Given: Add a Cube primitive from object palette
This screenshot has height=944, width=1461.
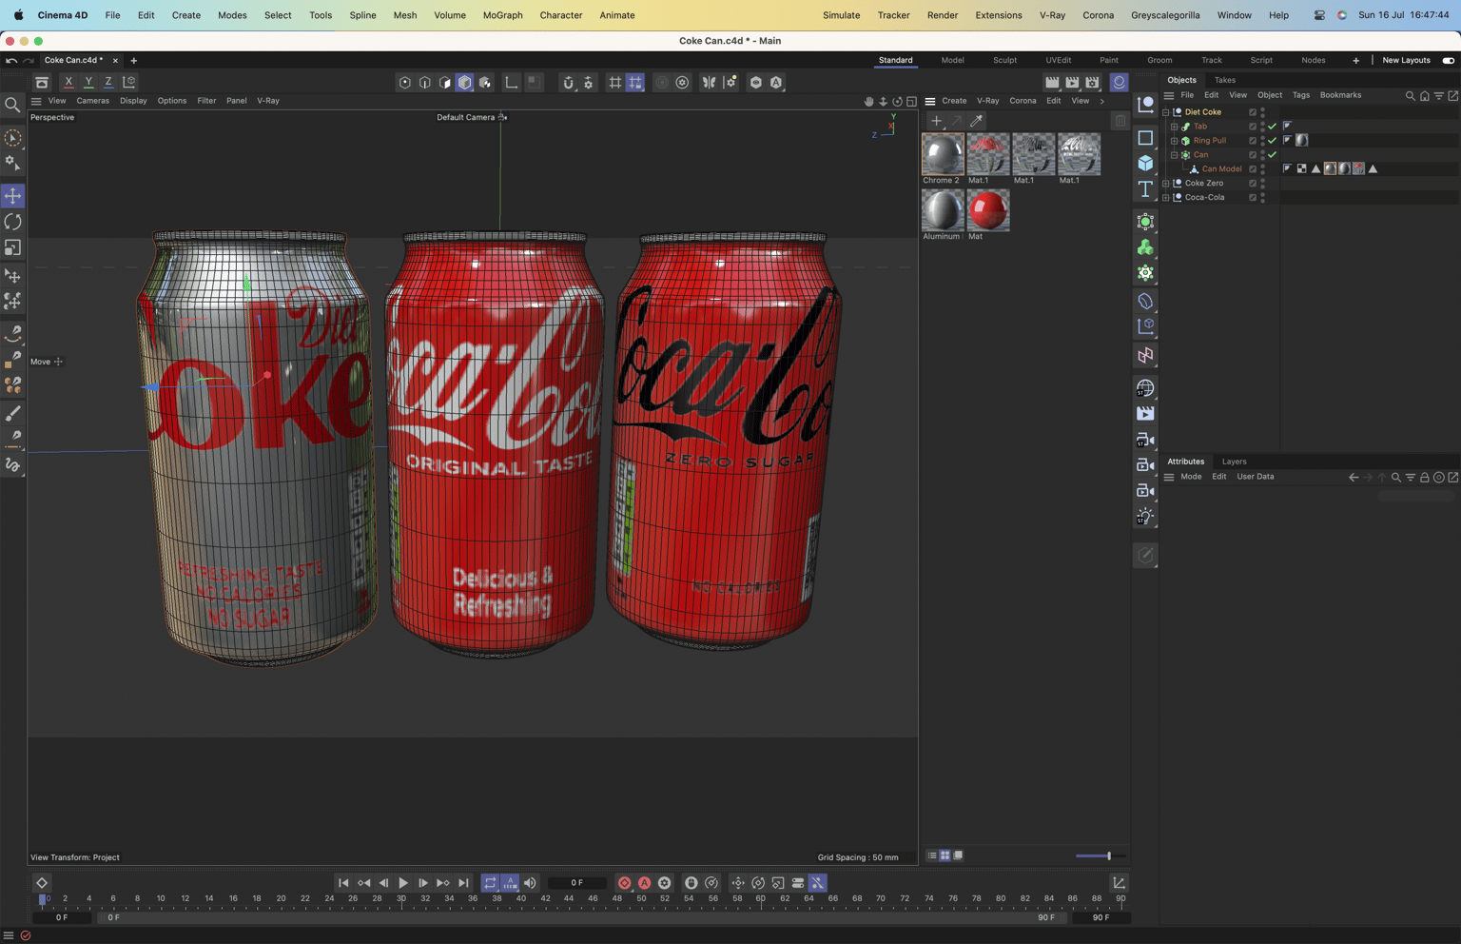Looking at the screenshot, I should coord(1145,164).
